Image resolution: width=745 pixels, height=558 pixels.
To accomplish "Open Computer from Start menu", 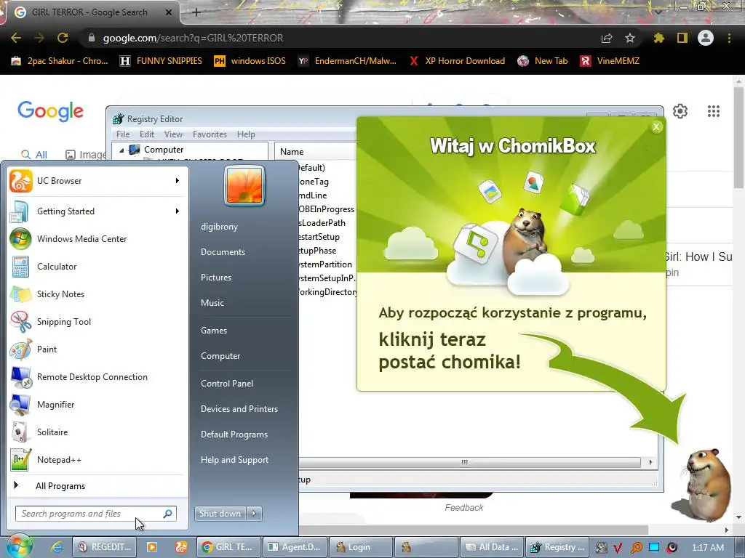I will point(220,356).
